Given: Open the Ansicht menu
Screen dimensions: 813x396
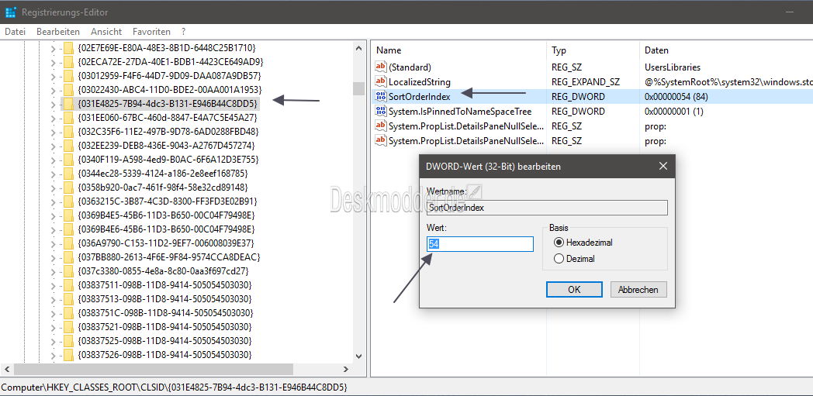Looking at the screenshot, I should (106, 32).
